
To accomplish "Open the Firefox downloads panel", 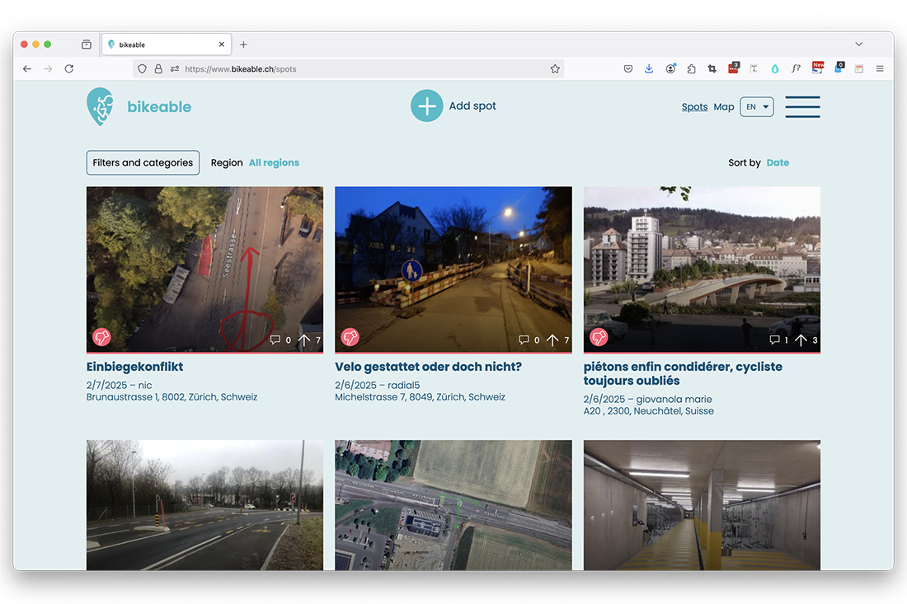I will pos(649,68).
